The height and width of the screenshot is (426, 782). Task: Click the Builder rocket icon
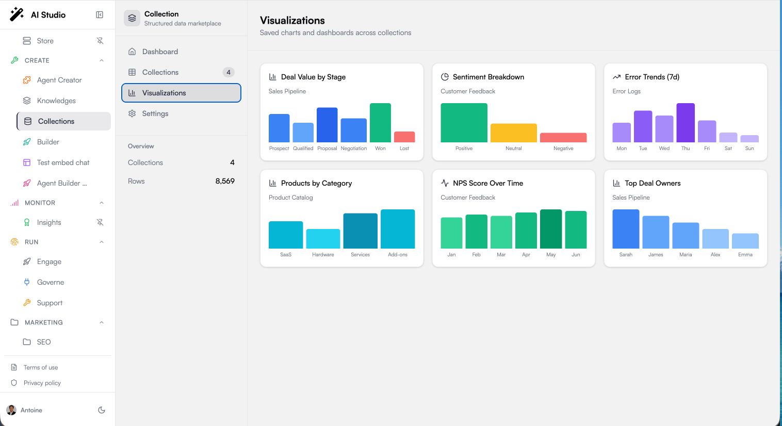[x=27, y=142]
